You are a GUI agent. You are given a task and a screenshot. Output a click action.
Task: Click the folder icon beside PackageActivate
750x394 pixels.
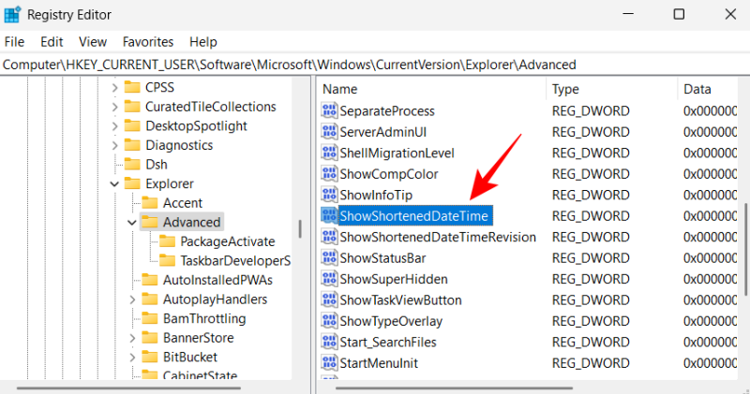point(168,241)
